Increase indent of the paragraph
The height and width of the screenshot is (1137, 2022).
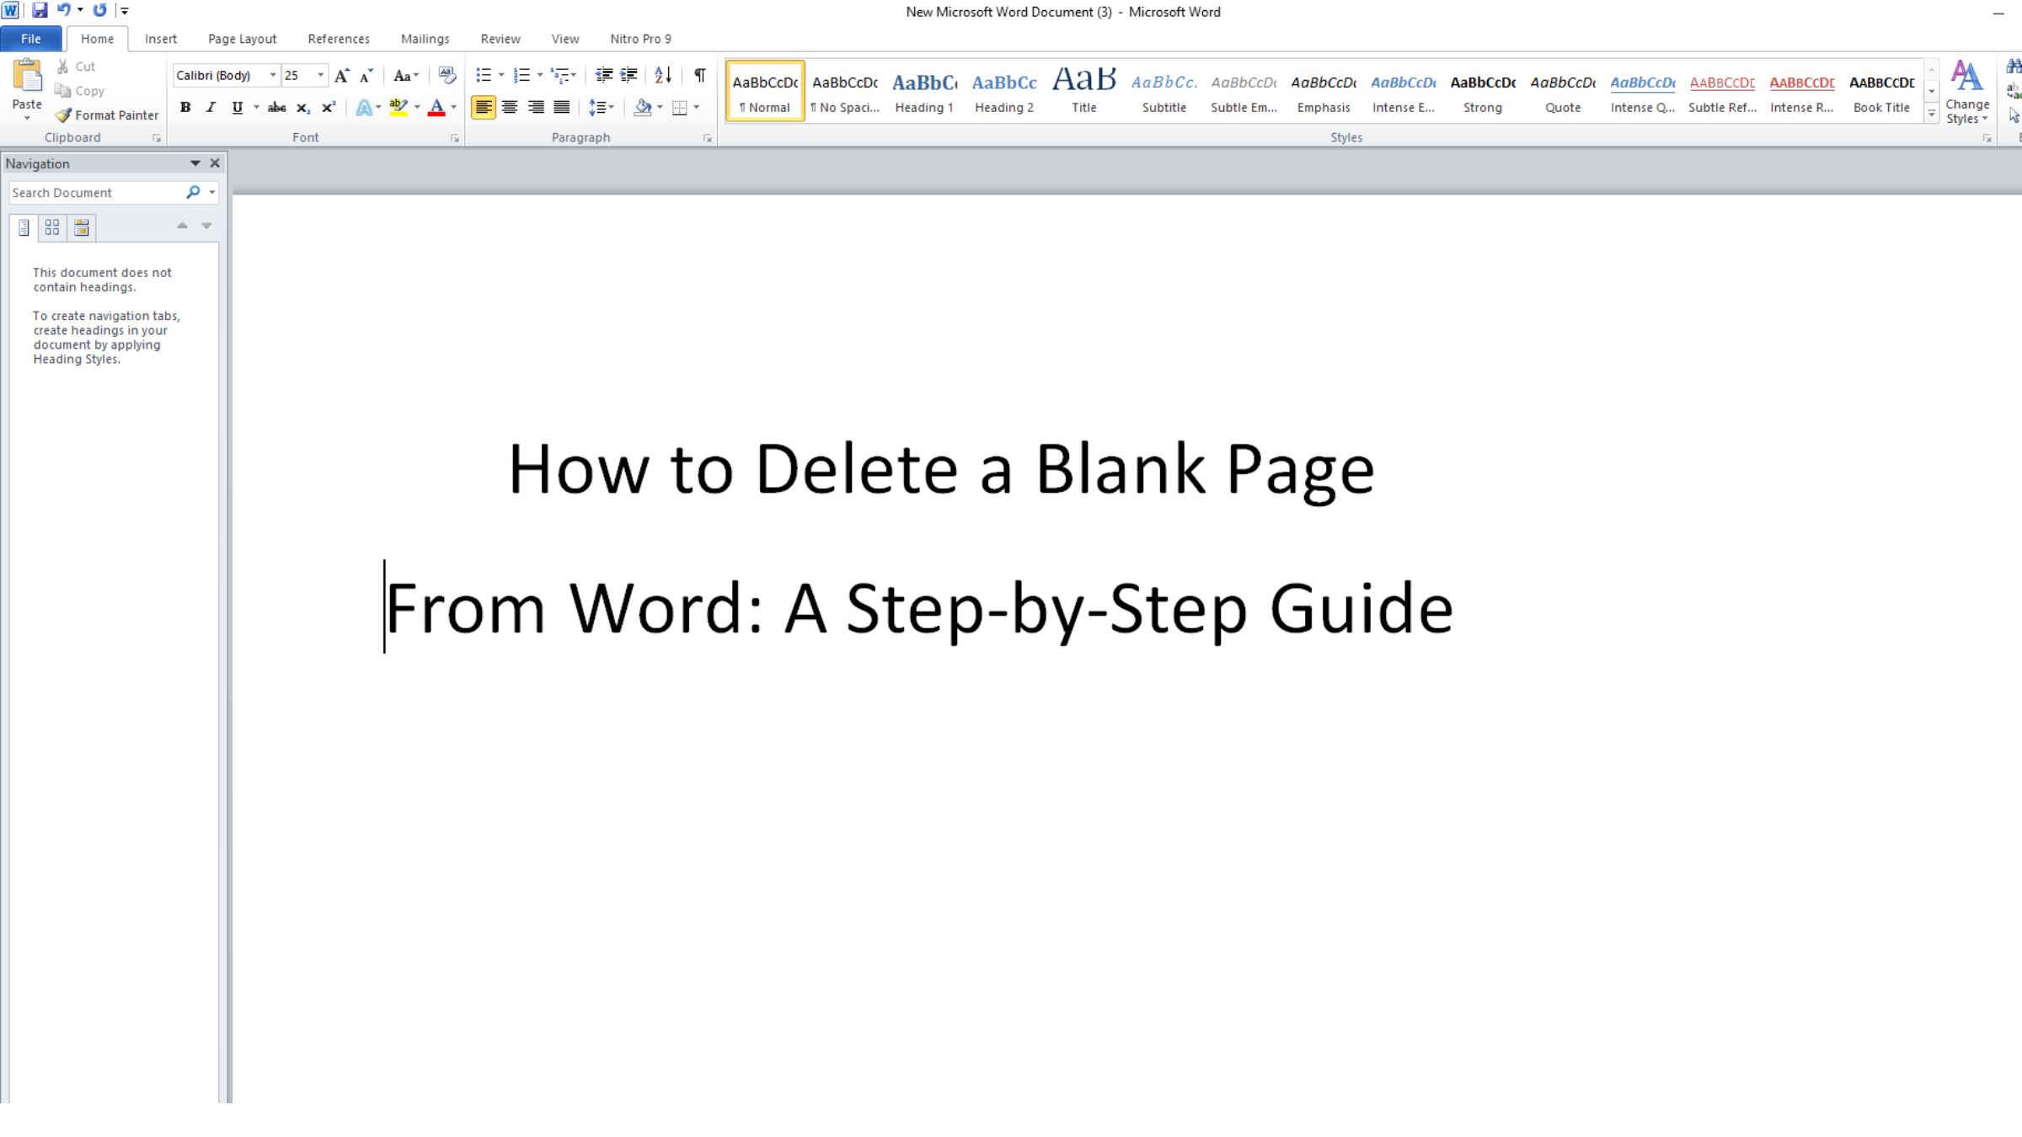[x=629, y=76]
